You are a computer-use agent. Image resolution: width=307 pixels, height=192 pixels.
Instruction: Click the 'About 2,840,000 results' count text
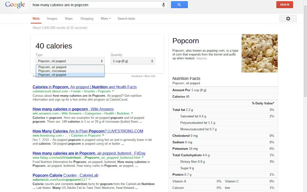pyautogui.click(x=60, y=28)
